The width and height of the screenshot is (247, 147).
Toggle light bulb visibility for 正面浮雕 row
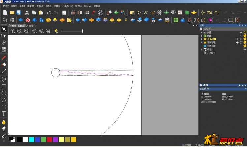[245, 39]
